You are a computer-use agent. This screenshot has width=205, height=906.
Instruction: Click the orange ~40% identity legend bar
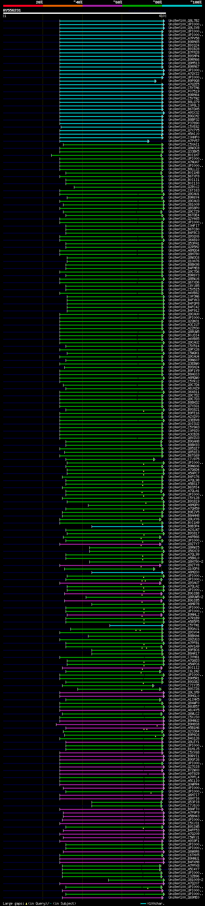63,6
